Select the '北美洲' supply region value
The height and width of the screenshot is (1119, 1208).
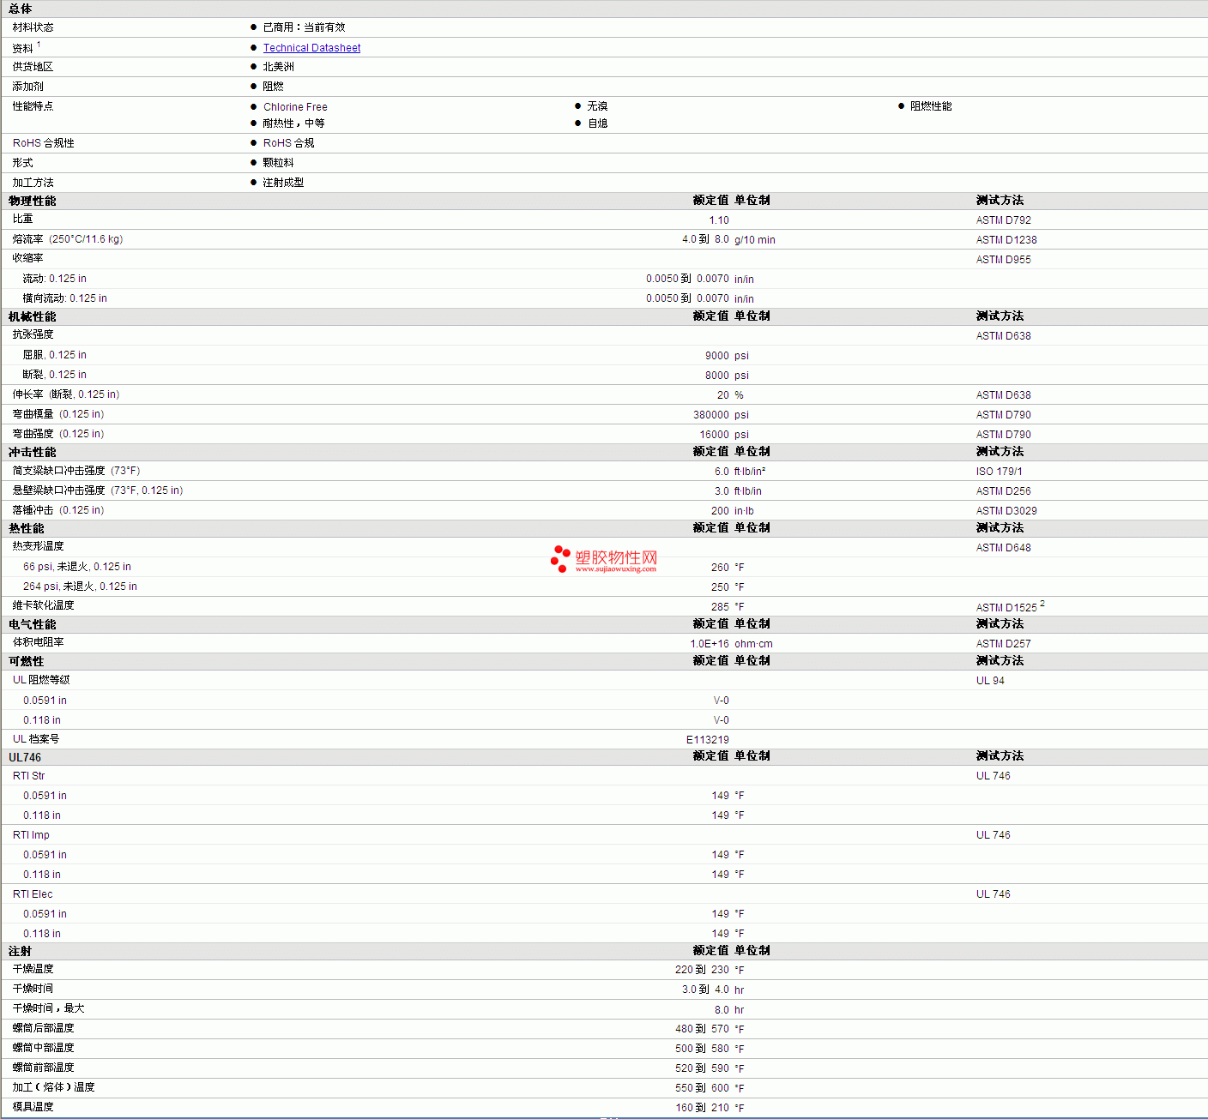tap(278, 67)
